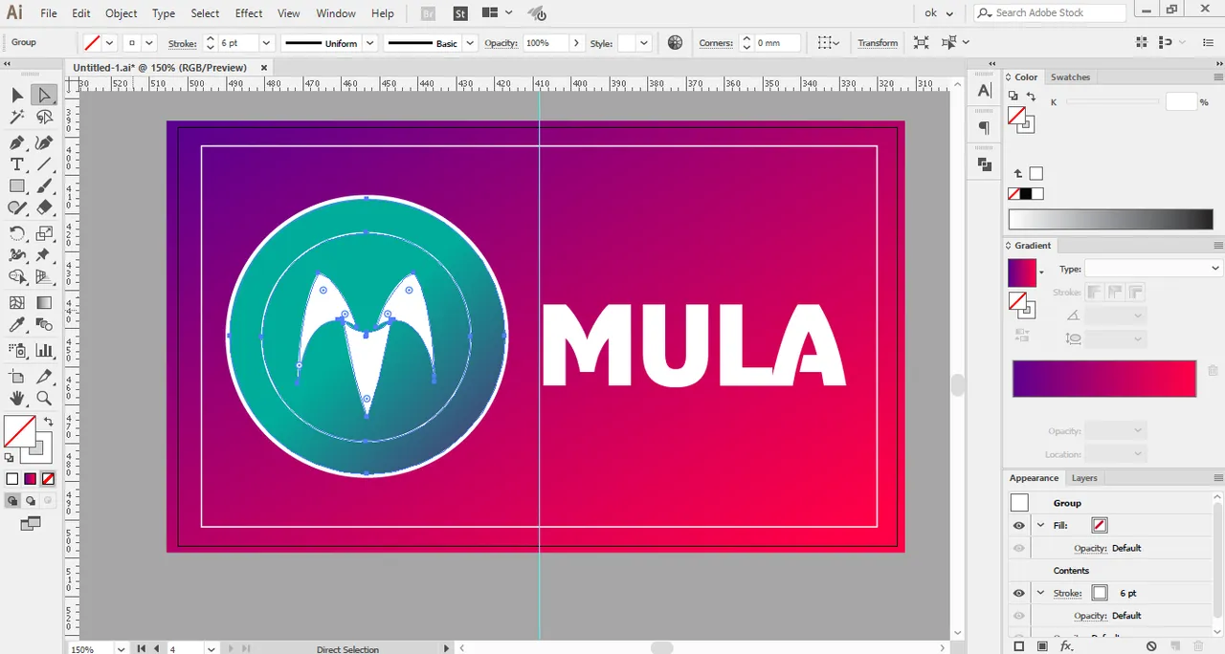The image size is (1225, 654).
Task: Select the Width/Warp tool
Action: [17, 255]
